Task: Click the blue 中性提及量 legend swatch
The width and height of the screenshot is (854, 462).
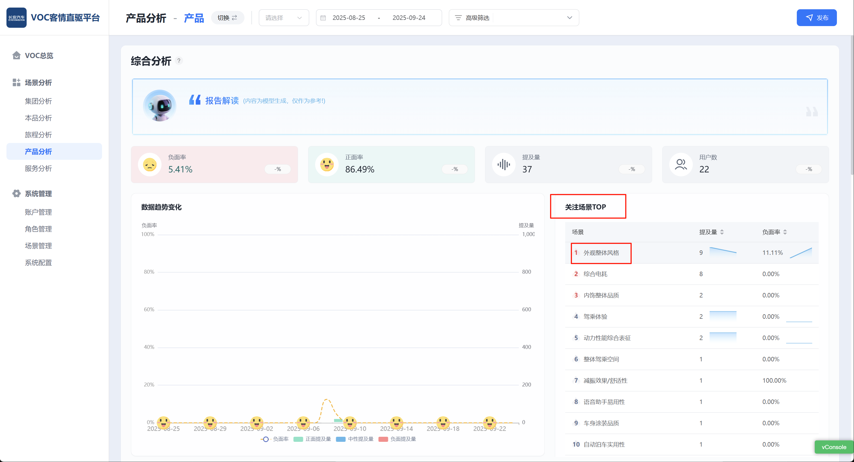Action: [x=340, y=439]
